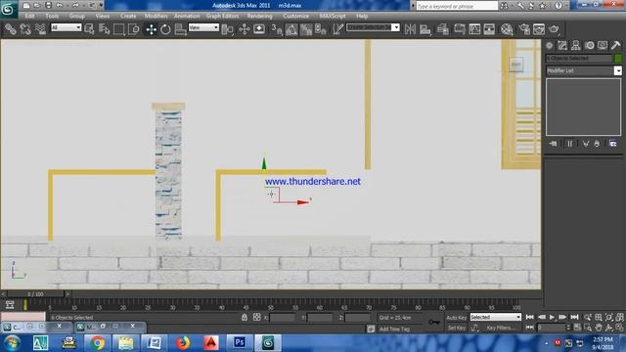626x352 pixels.
Task: Open the Modifiers menu
Action: (156, 16)
